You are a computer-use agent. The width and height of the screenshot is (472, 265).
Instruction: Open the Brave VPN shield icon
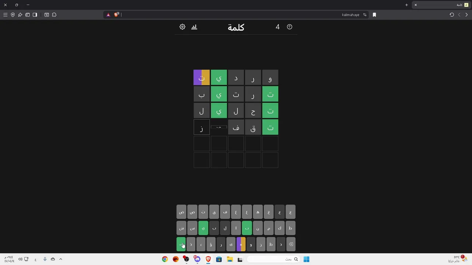[x=13, y=15]
